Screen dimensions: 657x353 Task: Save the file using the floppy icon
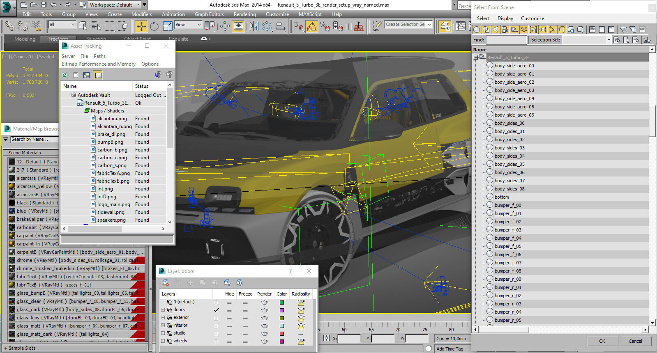tap(44, 5)
